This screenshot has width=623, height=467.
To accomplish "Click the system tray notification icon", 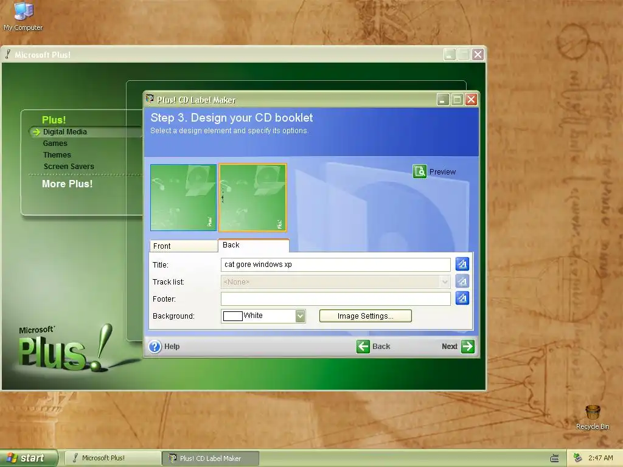I will pyautogui.click(x=578, y=458).
